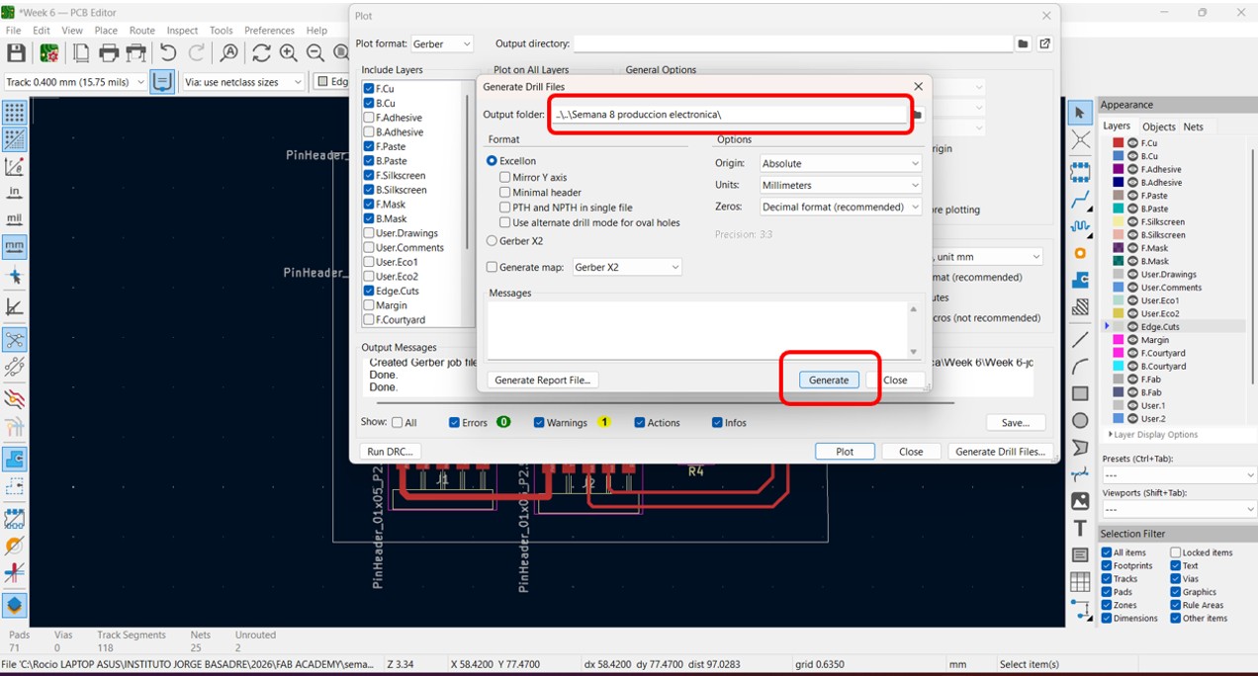
Task: Open the Route menu
Action: tap(142, 31)
